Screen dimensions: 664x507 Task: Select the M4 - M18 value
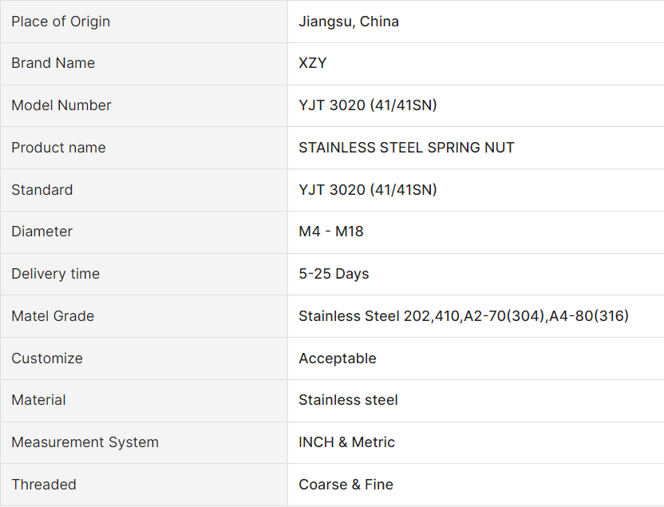331,232
